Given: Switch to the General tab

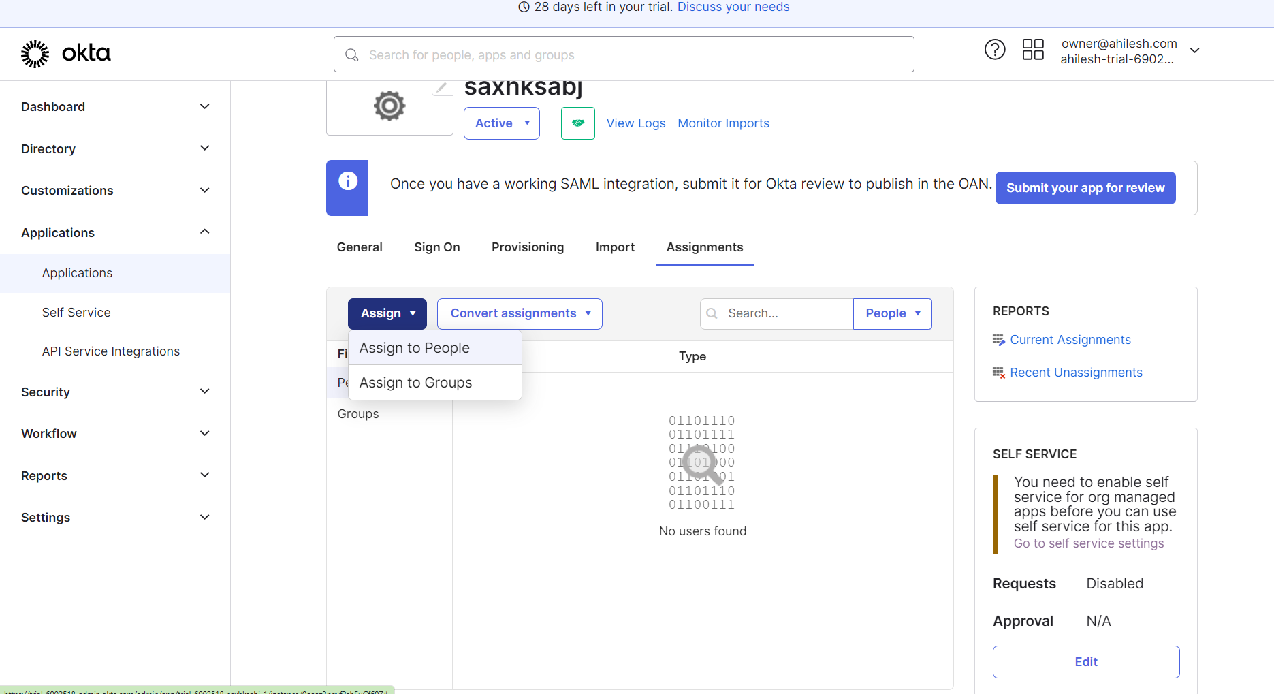Looking at the screenshot, I should coord(360,247).
